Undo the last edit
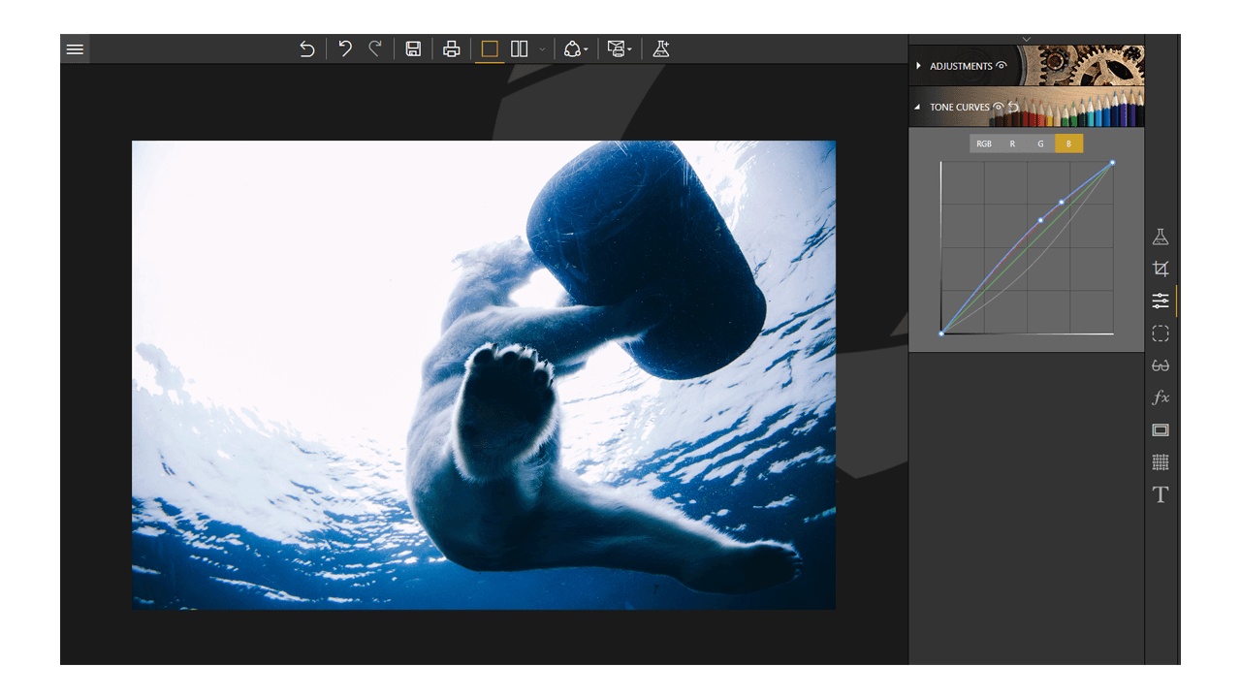Viewport: 1241px width, 698px height. (x=345, y=48)
